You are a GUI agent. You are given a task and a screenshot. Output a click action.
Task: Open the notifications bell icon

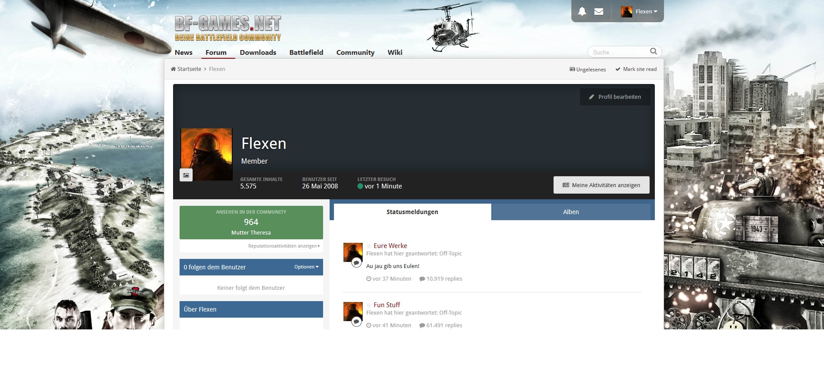point(582,12)
